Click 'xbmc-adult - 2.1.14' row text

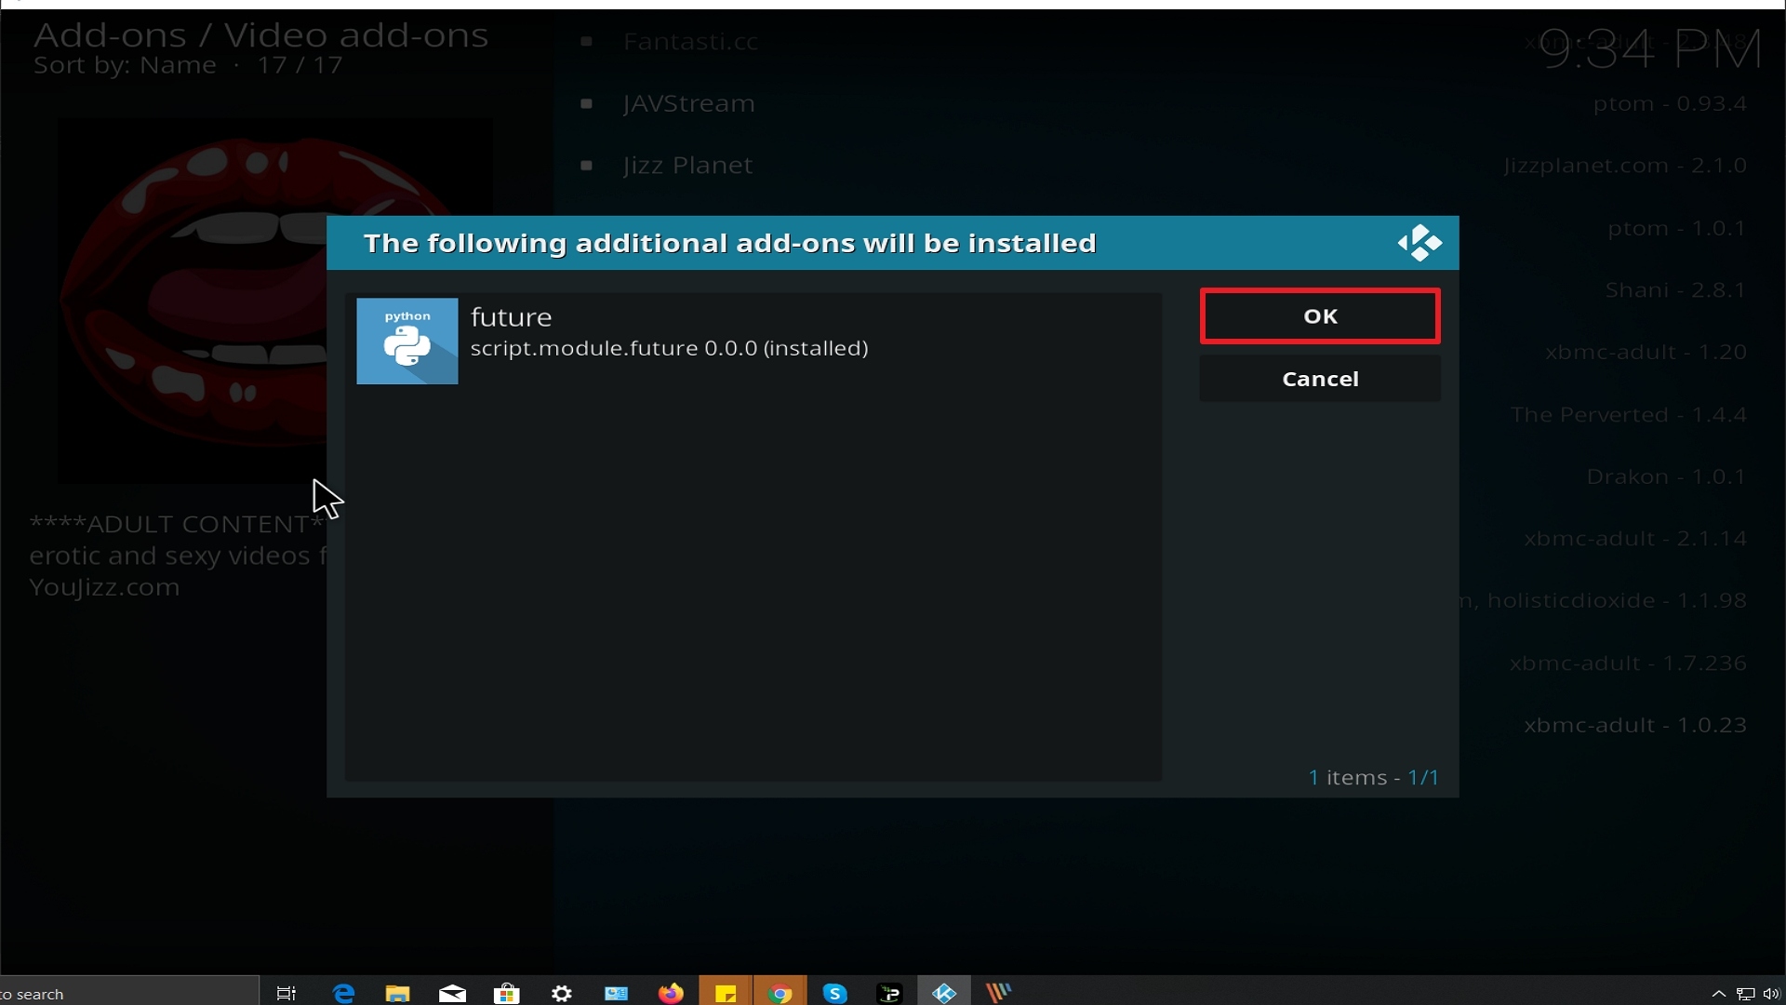pyautogui.click(x=1635, y=539)
